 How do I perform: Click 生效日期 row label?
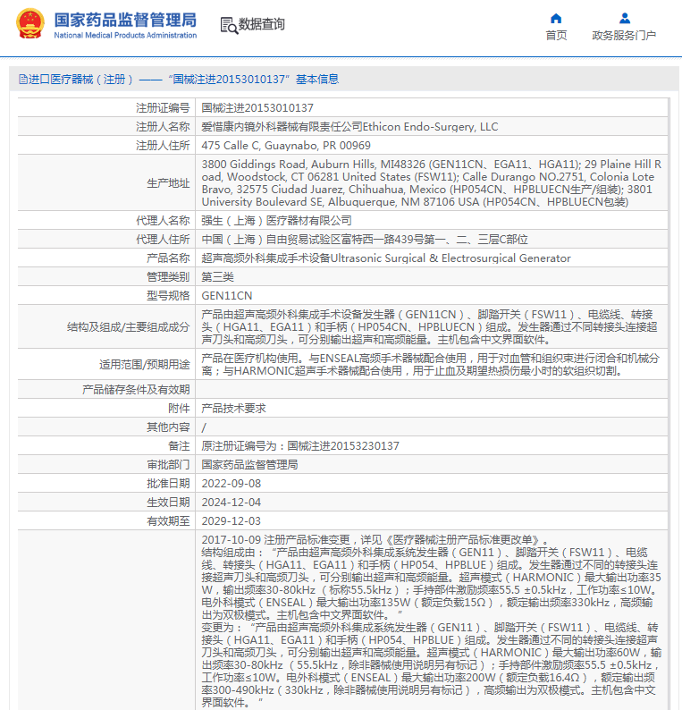pos(168,503)
